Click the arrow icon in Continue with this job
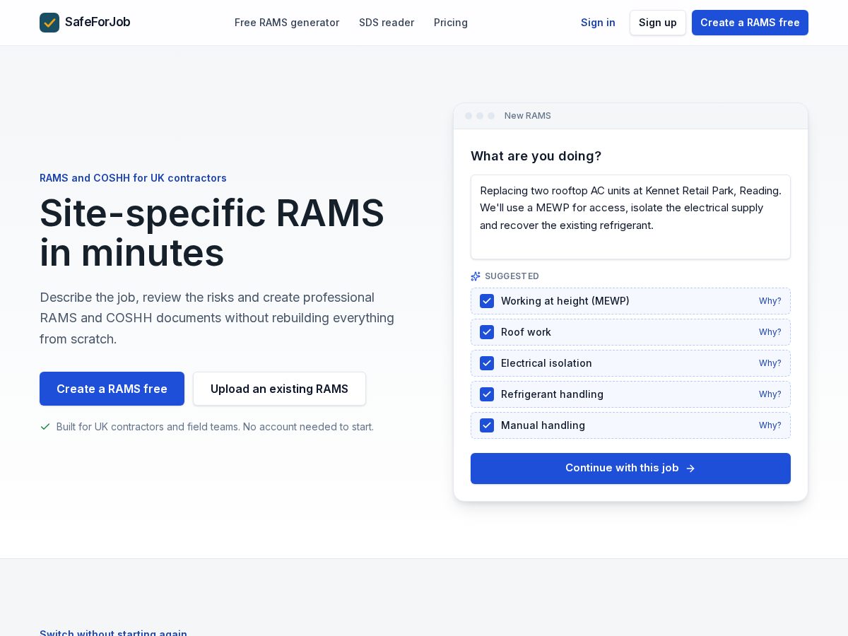The image size is (848, 636). click(x=690, y=469)
